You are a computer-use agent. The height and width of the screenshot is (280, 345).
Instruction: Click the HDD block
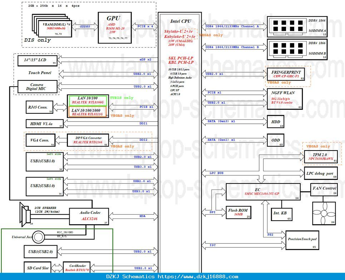(x=275, y=122)
